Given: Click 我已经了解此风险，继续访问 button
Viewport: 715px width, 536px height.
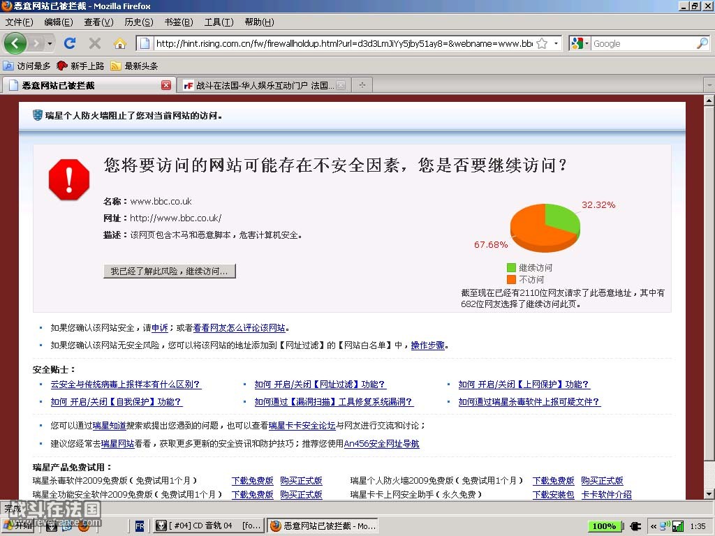Looking at the screenshot, I should [x=169, y=271].
